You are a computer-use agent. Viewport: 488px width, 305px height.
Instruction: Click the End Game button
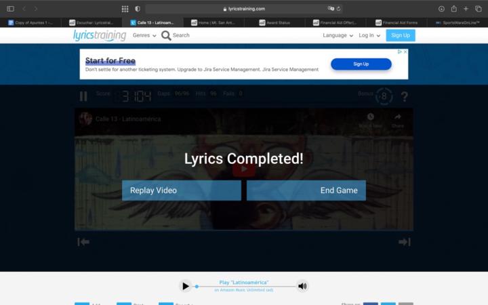[x=306, y=190]
